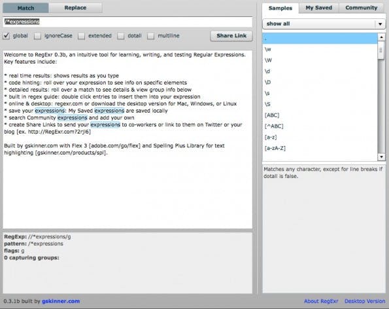Open the Community tab

click(361, 8)
